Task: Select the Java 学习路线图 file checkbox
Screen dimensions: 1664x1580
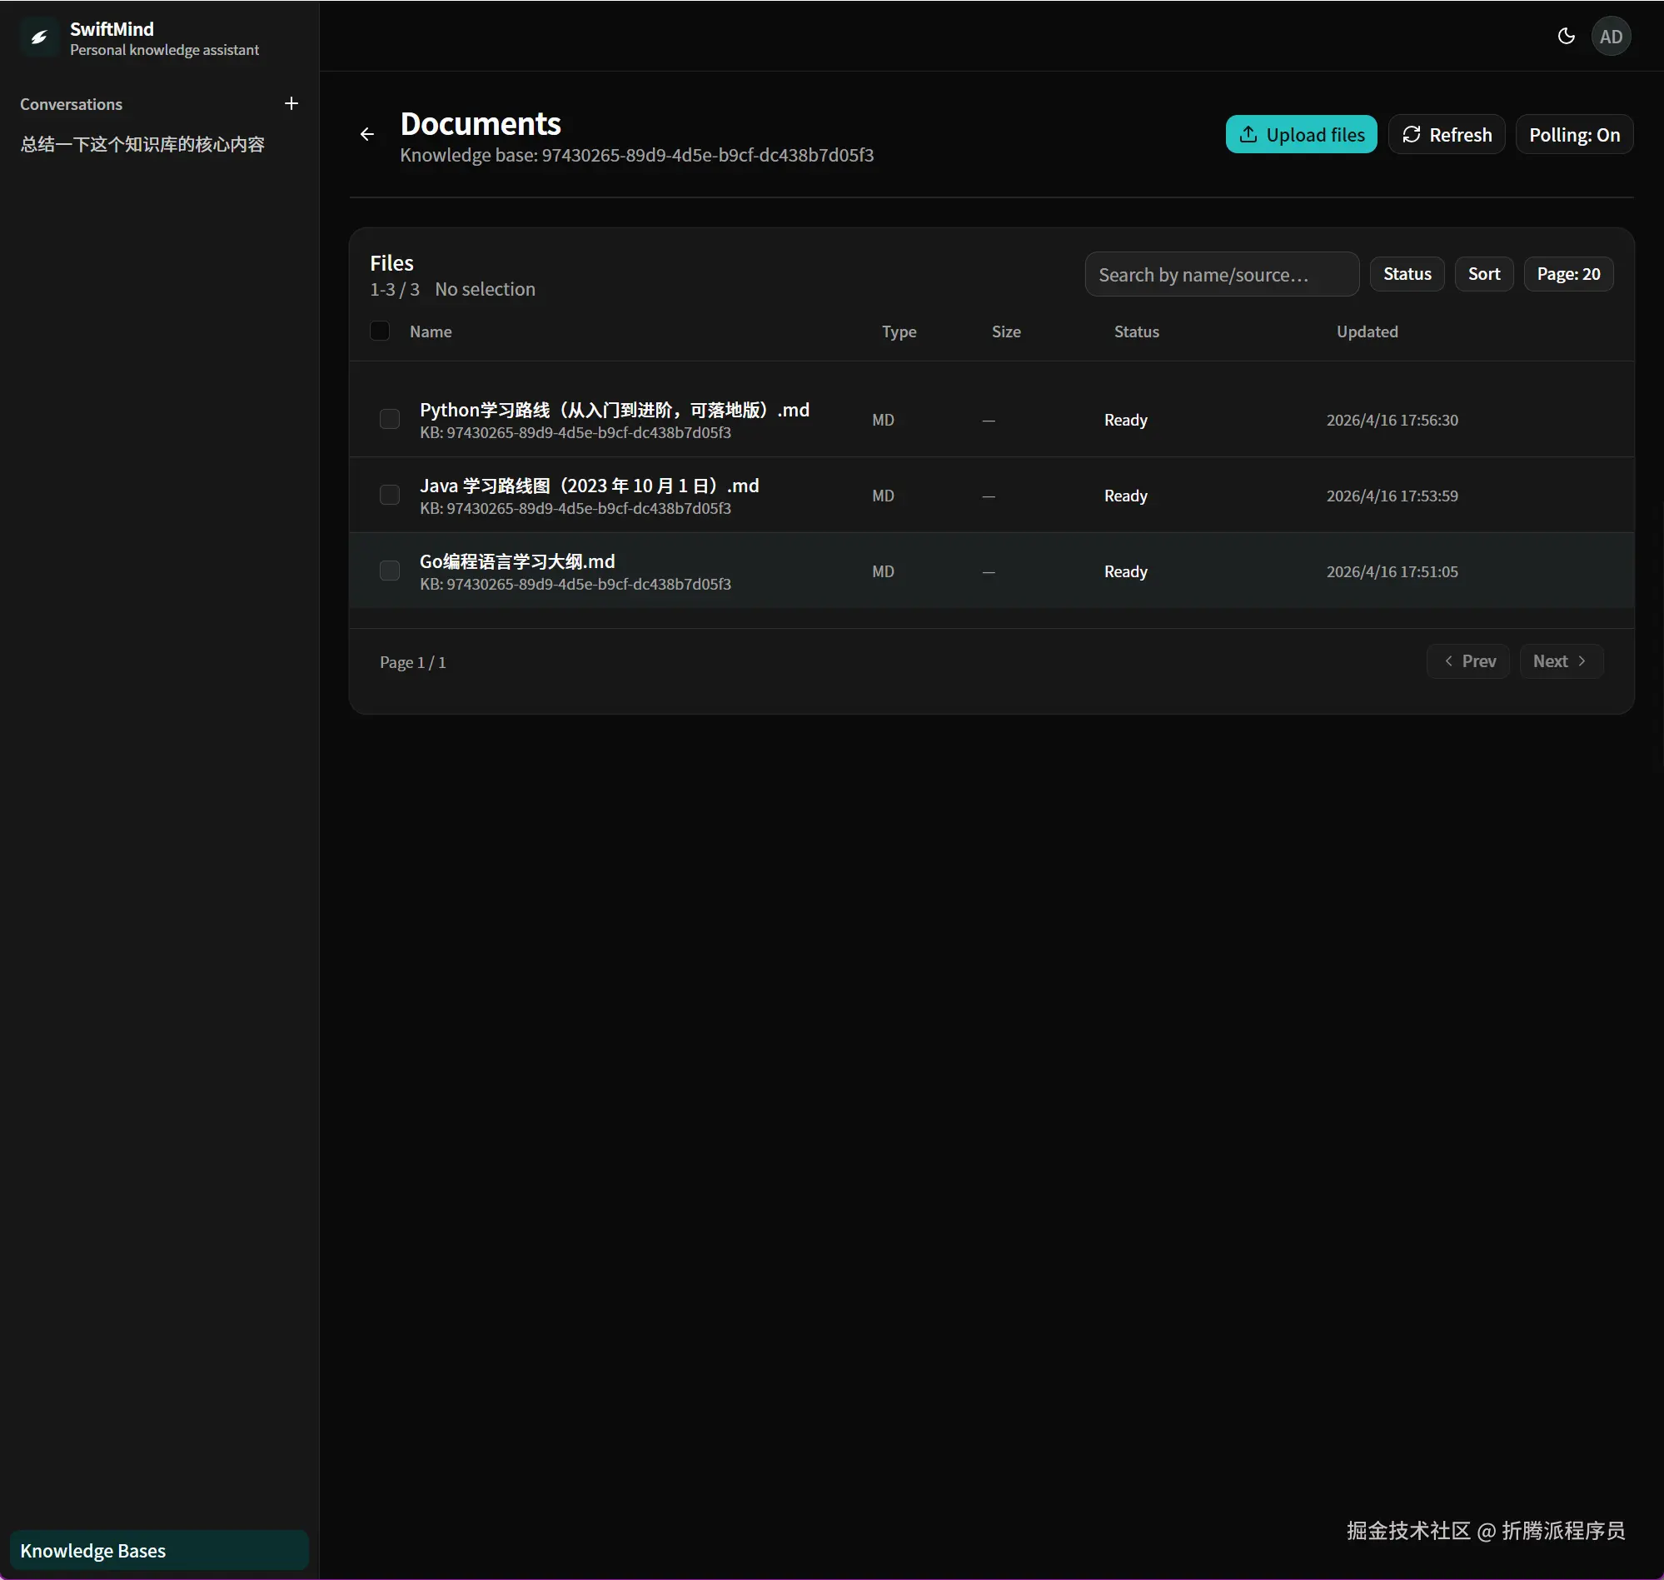Action: pos(389,495)
